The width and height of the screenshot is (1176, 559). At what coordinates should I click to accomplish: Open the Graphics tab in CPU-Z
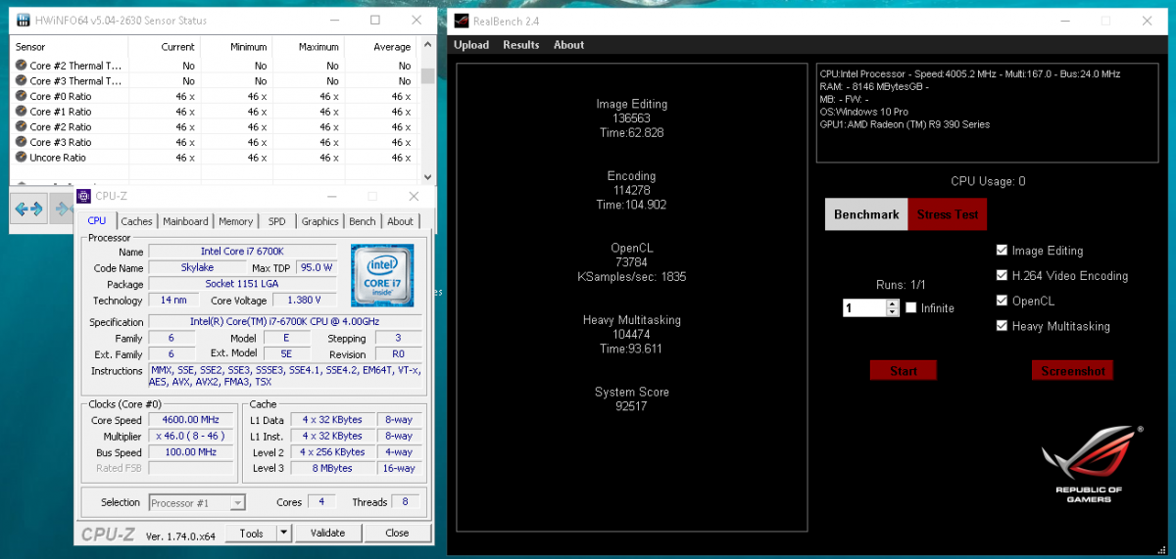319,221
